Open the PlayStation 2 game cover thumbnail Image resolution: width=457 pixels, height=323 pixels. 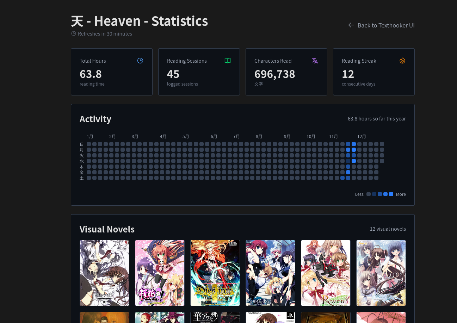[270, 317]
